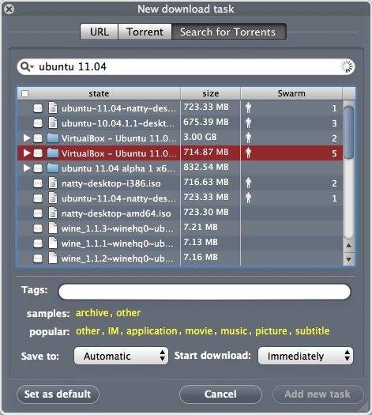Sort by the state column header
The height and width of the screenshot is (415, 372).
tap(99, 93)
